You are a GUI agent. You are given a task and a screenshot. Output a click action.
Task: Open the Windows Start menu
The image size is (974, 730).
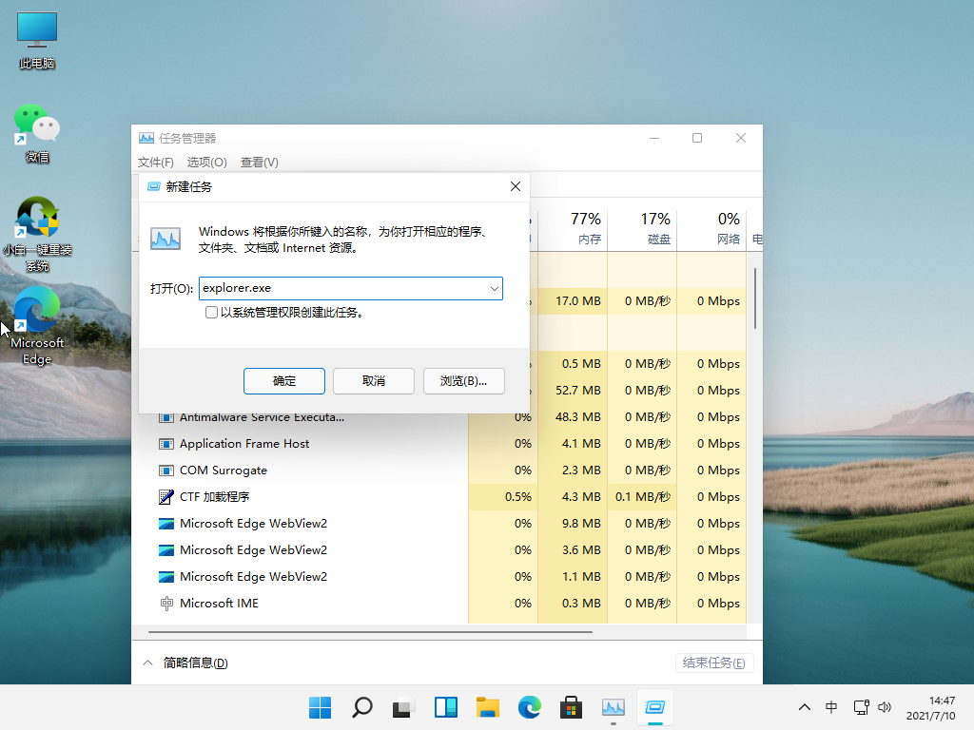click(321, 707)
